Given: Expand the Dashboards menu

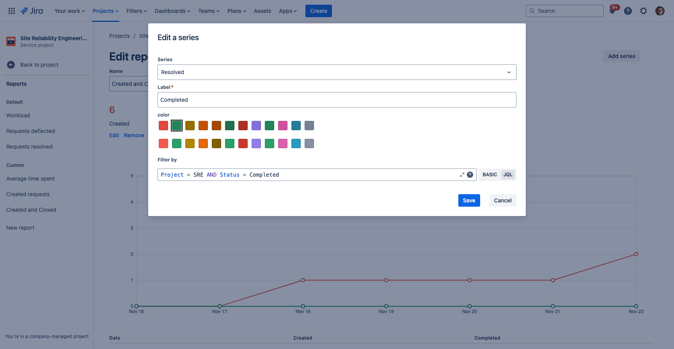Looking at the screenshot, I should [172, 11].
